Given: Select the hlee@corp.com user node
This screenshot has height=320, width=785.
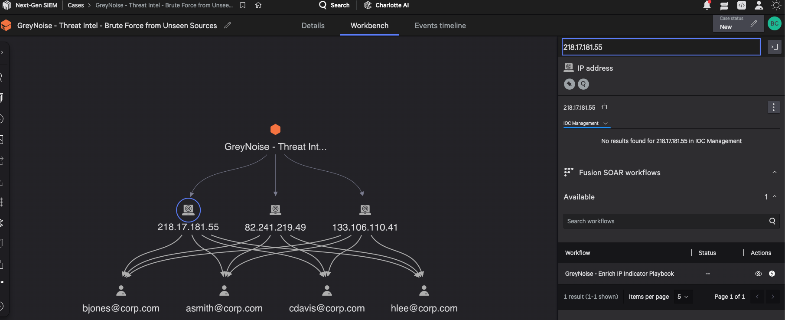Looking at the screenshot, I should pyautogui.click(x=424, y=291).
